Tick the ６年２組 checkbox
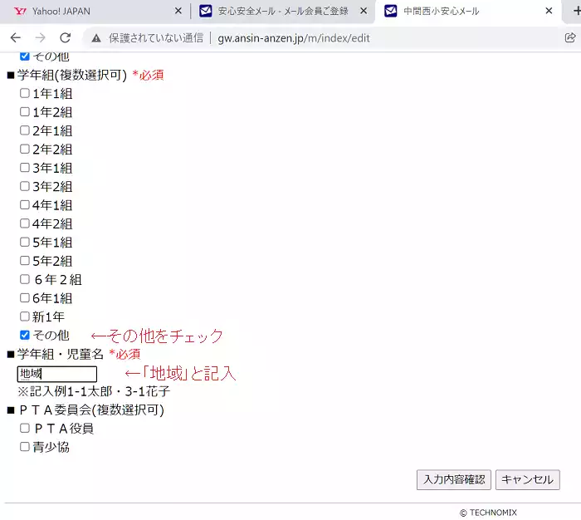The height and width of the screenshot is (520, 581). point(25,279)
